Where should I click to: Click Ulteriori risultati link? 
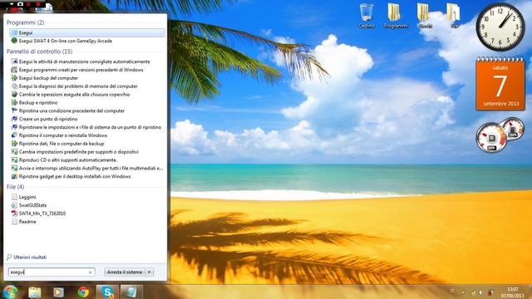(x=30, y=257)
